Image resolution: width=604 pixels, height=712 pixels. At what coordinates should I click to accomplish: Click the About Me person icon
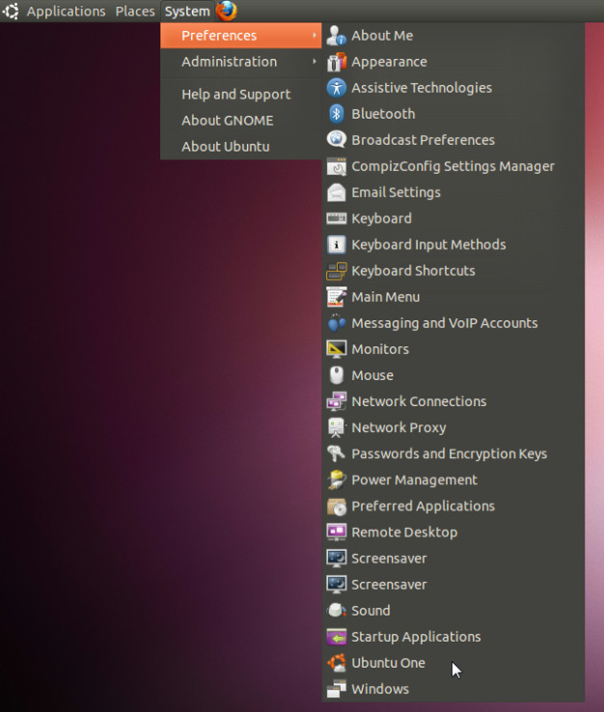[x=337, y=36]
